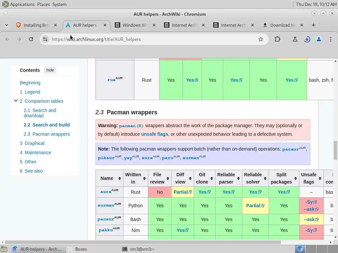338x253 pixels.
Task: Open aurman's Partial reliable solver link
Action: [x=255, y=206]
